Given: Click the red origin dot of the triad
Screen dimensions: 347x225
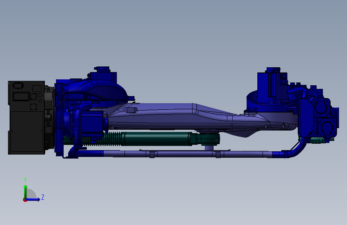Looking at the screenshot, I should pos(25,200).
